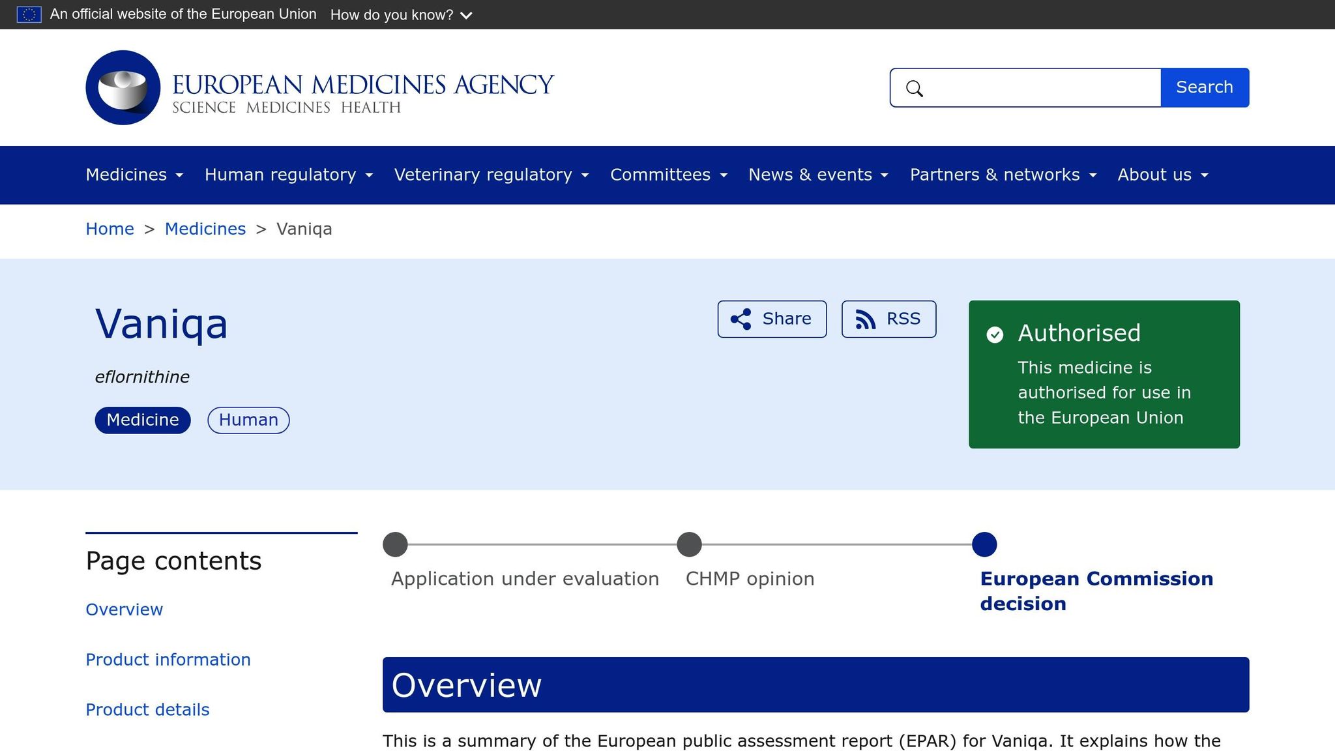Open Veterinary regulatory dropdown

click(491, 175)
